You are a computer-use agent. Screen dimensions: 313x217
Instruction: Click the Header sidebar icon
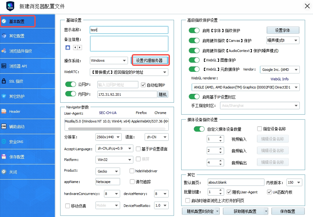(4, 111)
